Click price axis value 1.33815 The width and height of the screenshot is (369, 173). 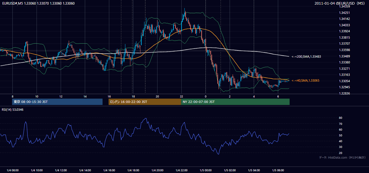345,37
